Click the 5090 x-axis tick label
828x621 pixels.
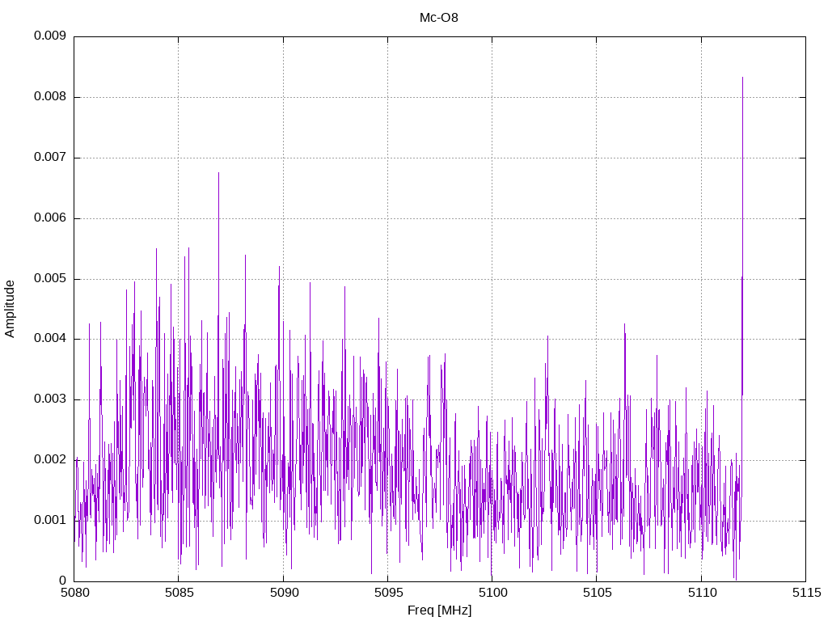click(x=283, y=593)
